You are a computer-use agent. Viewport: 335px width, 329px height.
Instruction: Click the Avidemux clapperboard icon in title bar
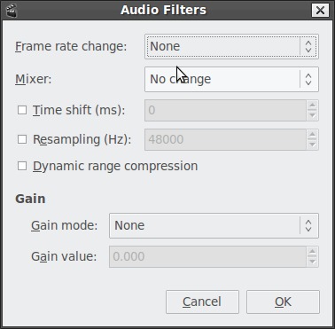tap(12, 10)
